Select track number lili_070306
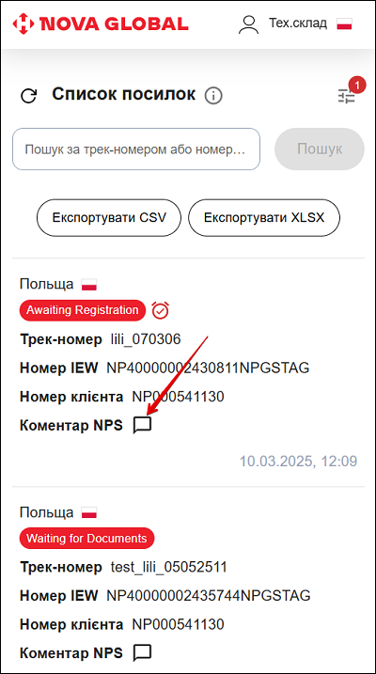The height and width of the screenshot is (674, 376). tap(146, 339)
